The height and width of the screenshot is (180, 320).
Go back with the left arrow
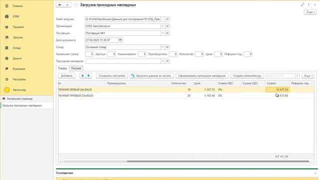60,4
